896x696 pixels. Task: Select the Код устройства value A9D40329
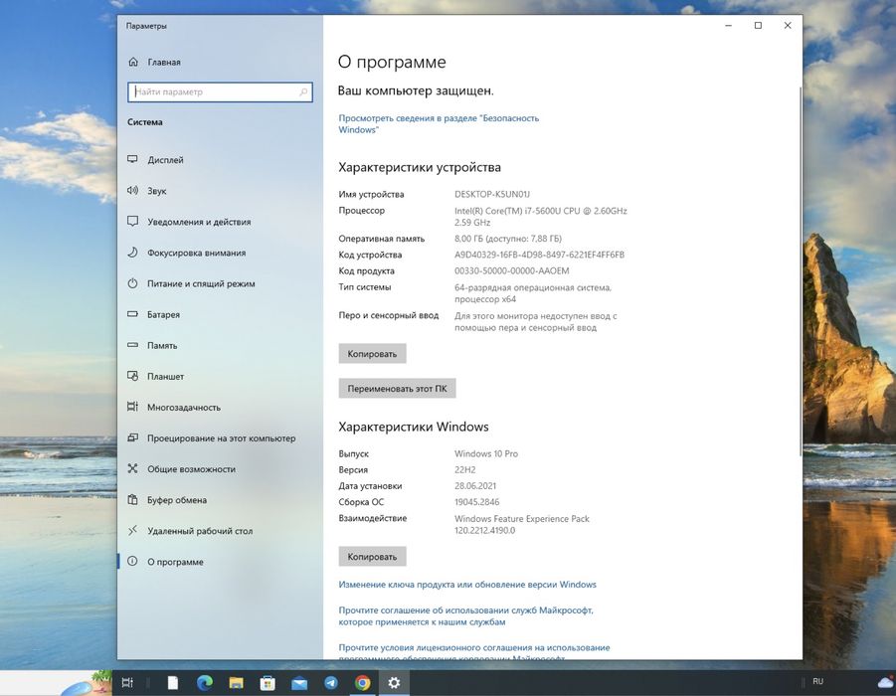[539, 255]
